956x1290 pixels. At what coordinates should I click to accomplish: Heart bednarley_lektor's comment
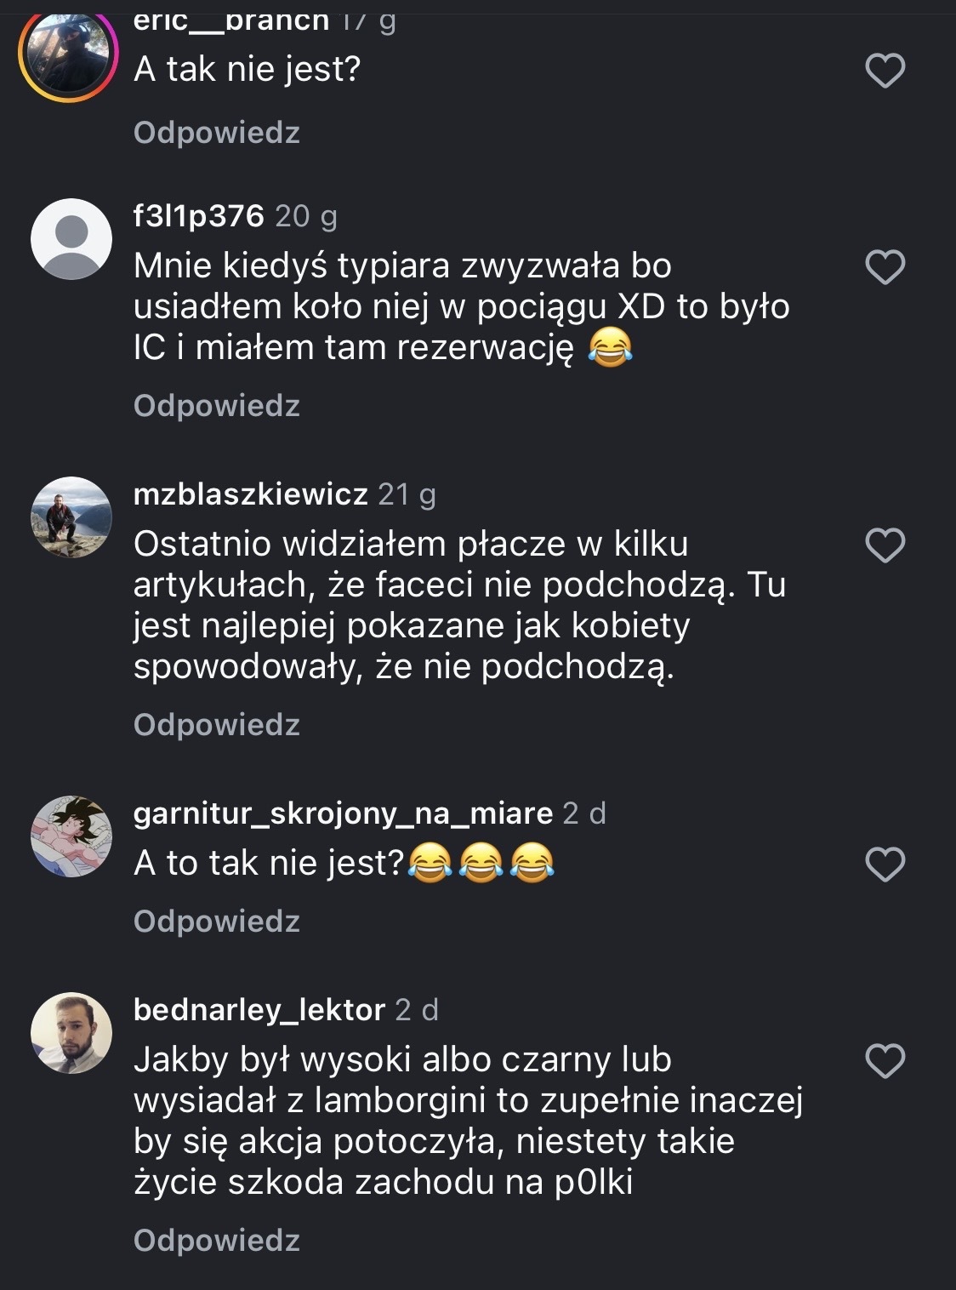coord(885,1061)
